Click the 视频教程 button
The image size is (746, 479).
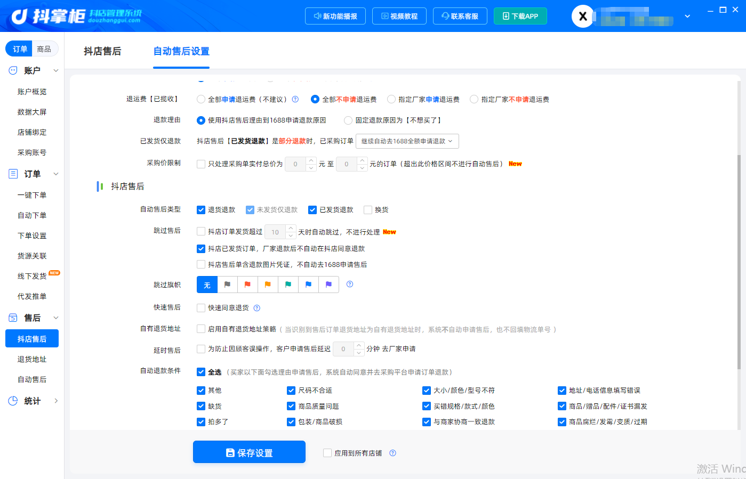pos(399,16)
